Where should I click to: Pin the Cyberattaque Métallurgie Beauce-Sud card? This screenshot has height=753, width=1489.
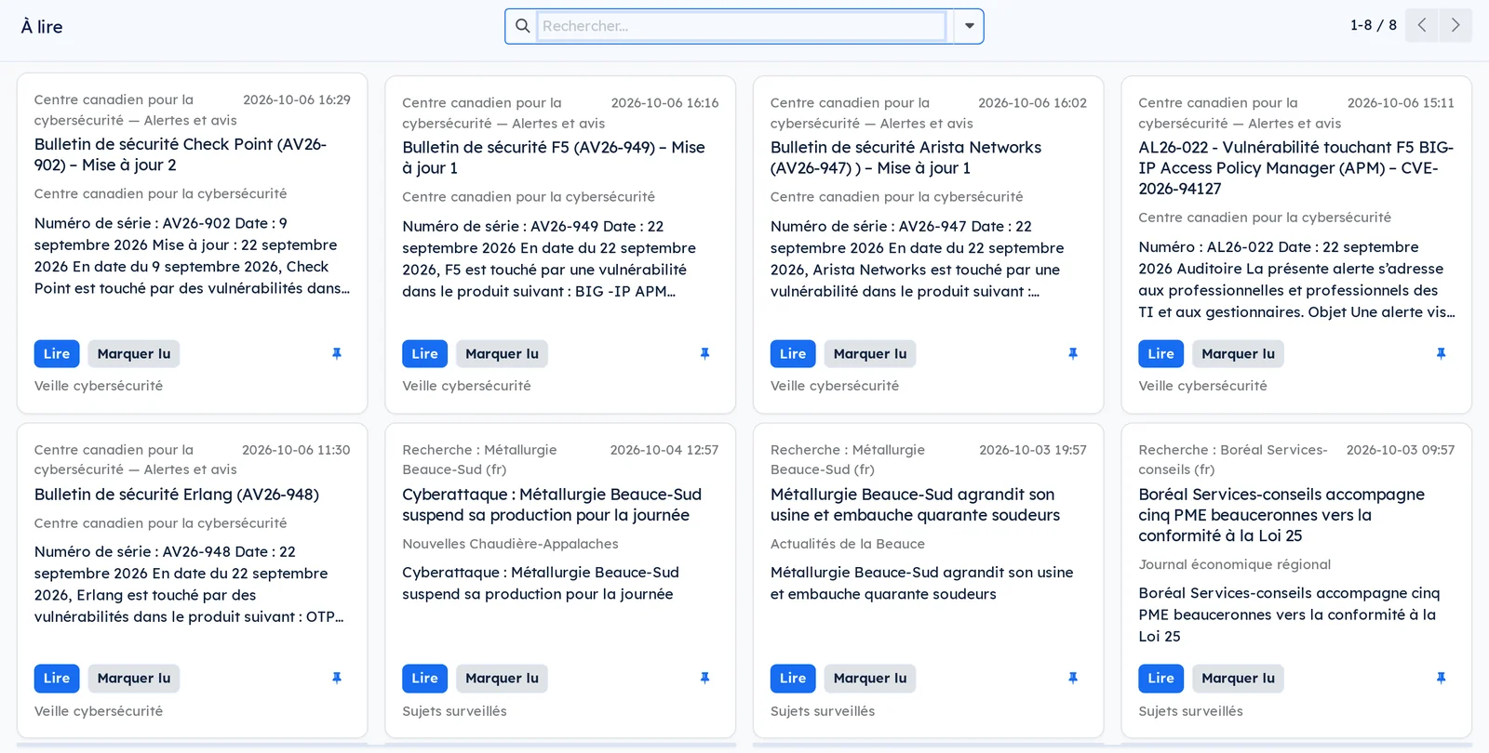[x=704, y=679]
